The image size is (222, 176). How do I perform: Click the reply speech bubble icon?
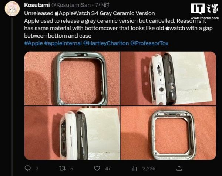coord(28,168)
